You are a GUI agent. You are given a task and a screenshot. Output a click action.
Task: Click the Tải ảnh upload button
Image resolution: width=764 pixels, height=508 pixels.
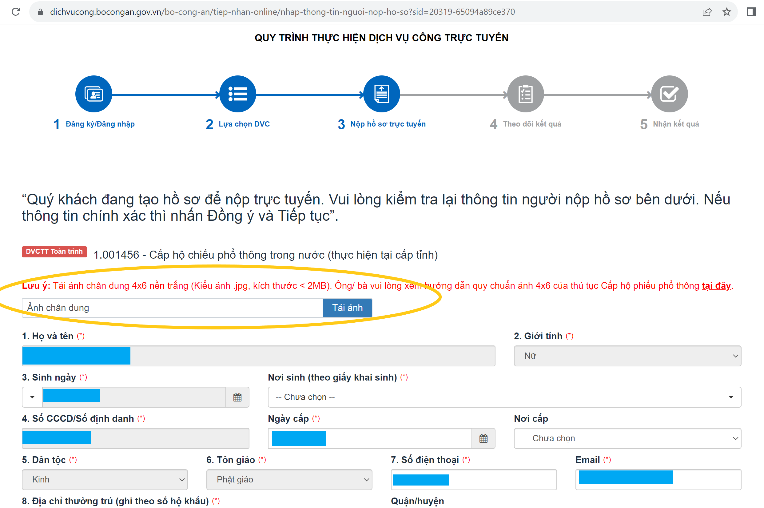click(347, 308)
